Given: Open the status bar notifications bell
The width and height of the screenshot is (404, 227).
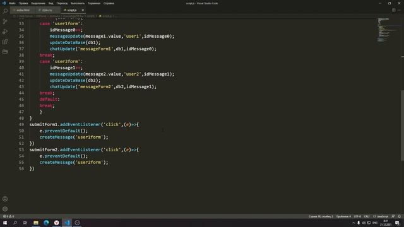Looking at the screenshot, I should coord(399,216).
